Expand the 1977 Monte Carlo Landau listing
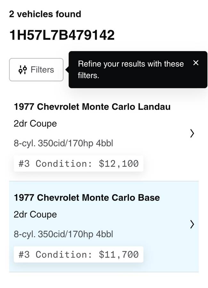The image size is (208, 288). coord(92,107)
